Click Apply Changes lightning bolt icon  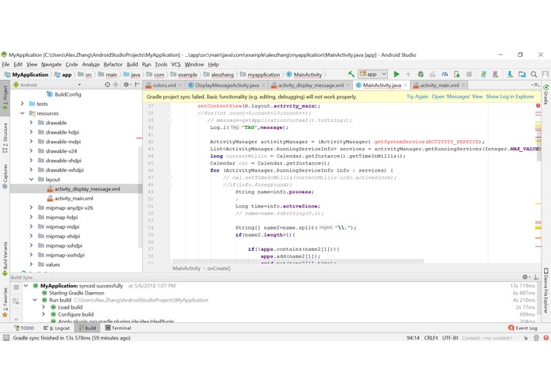coord(408,74)
